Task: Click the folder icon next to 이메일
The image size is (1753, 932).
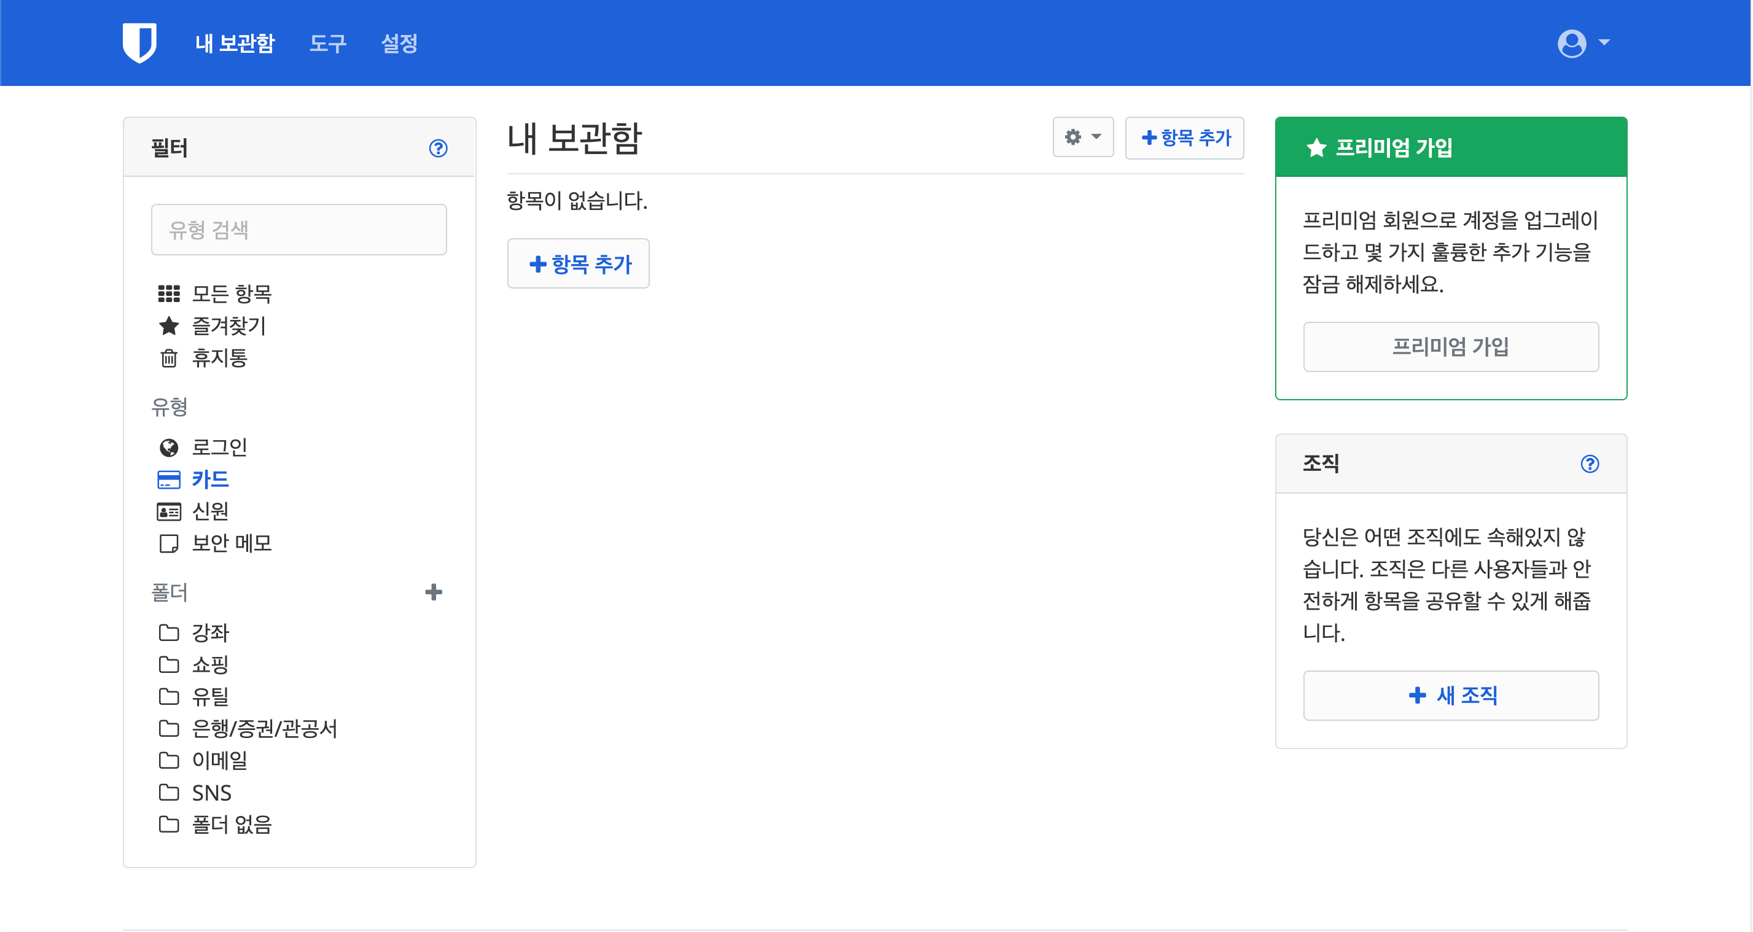Action: click(x=169, y=760)
